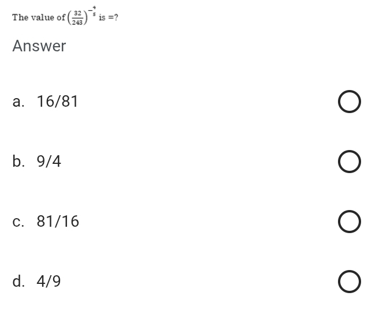Click the words "The value of"
The image size is (379, 311).
click(38, 17)
